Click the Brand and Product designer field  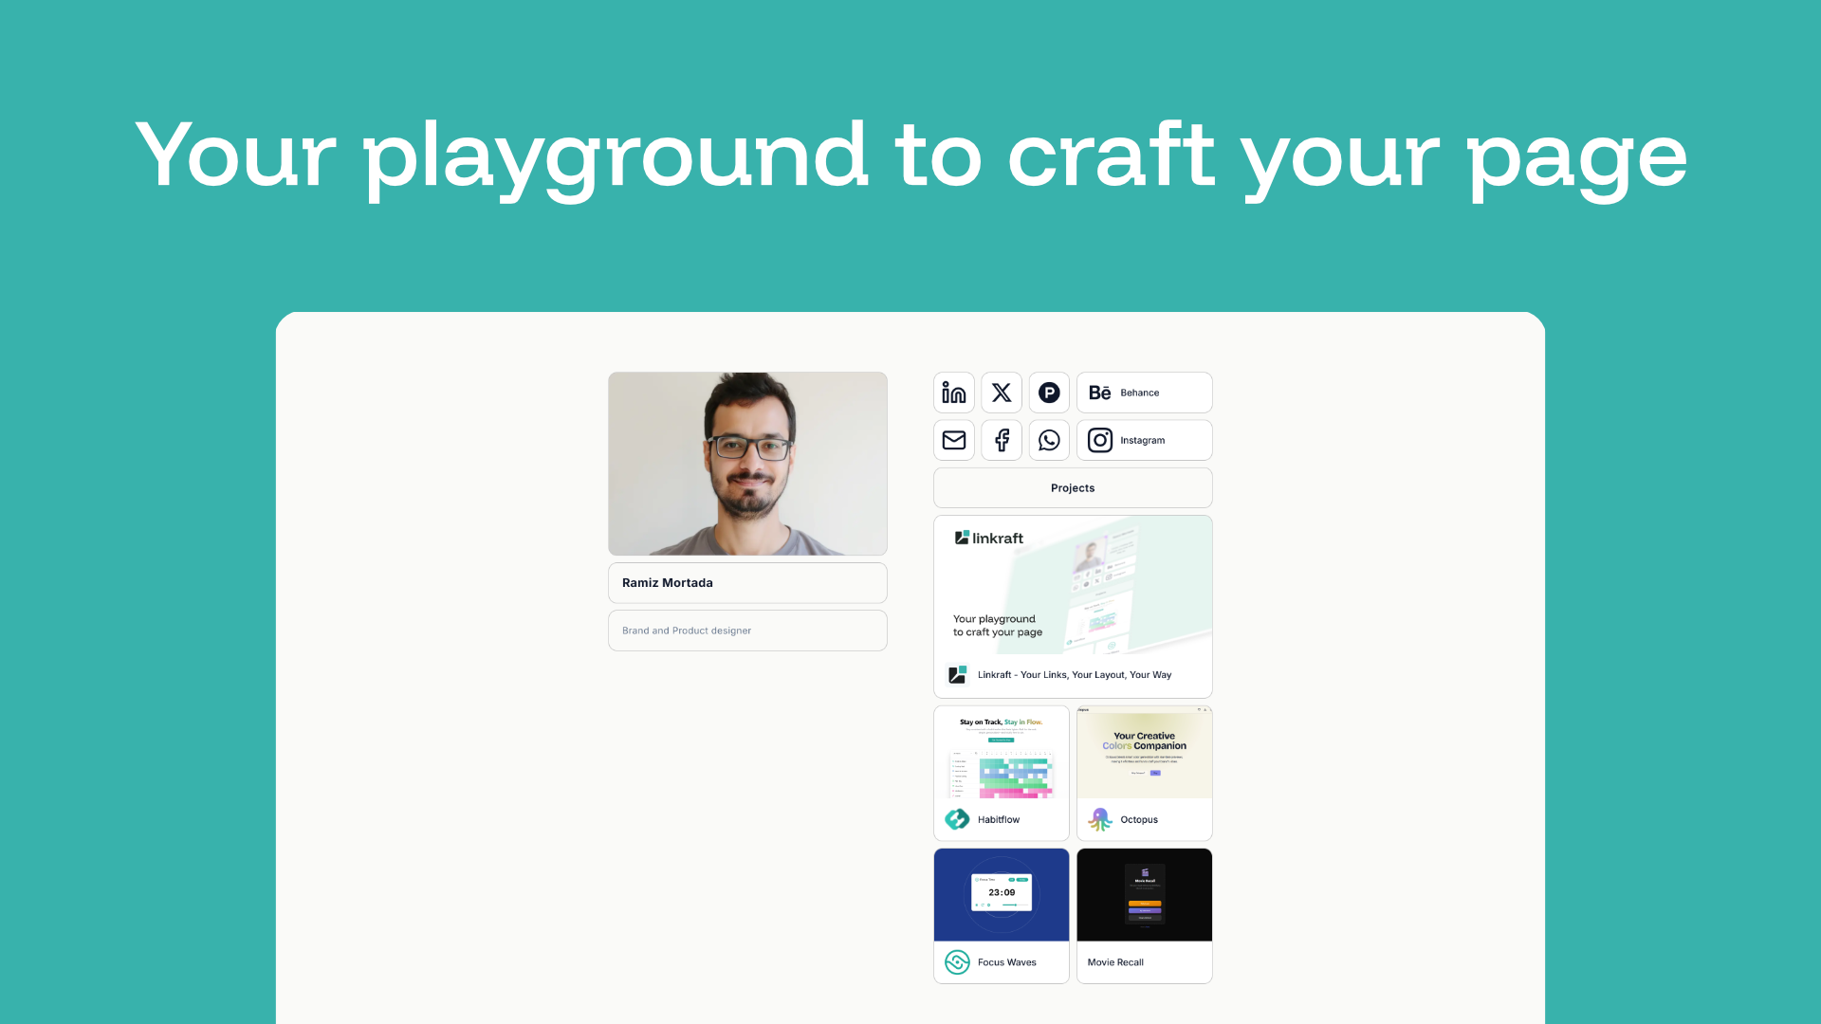pos(747,631)
